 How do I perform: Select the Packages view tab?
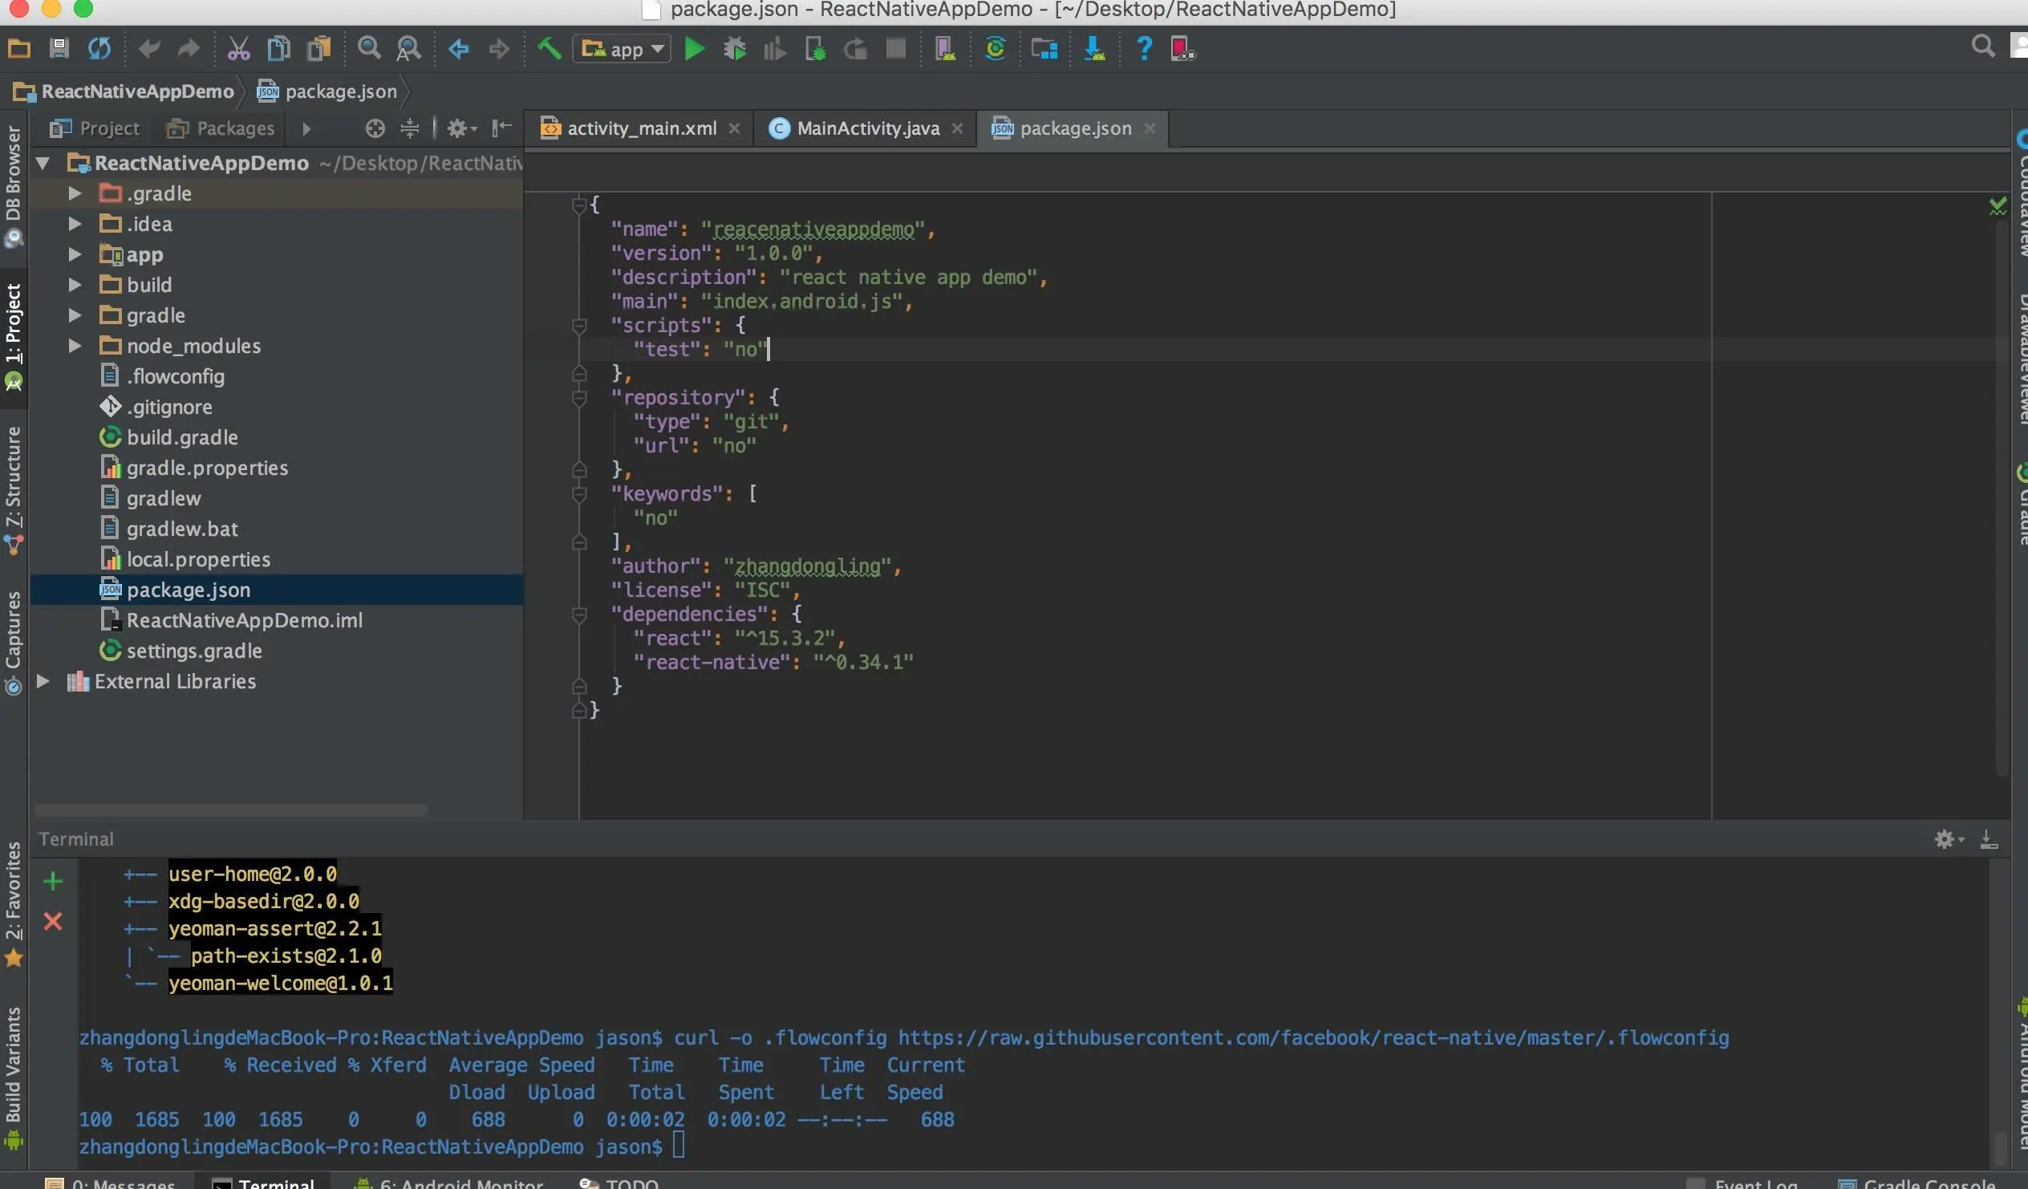click(220, 128)
